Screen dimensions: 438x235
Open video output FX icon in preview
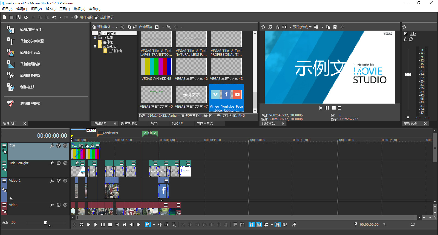click(x=277, y=27)
